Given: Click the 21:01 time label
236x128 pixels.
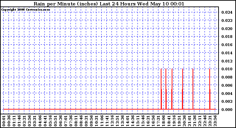Looking at the screenshot, I should pos(189,121).
